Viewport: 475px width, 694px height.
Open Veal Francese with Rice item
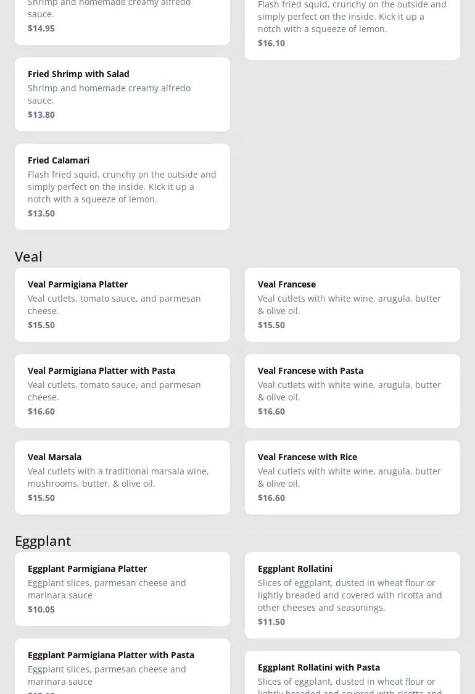(352, 477)
